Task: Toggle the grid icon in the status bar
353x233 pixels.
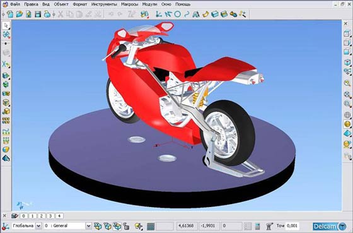Action: coord(151,226)
